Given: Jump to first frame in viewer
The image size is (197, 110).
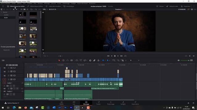Looking at the screenshot, I should click(108, 56).
